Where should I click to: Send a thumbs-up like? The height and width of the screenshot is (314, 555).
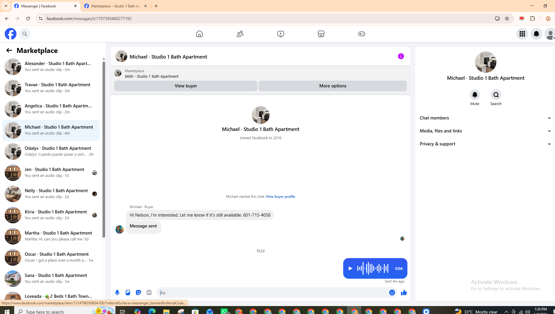click(x=404, y=293)
